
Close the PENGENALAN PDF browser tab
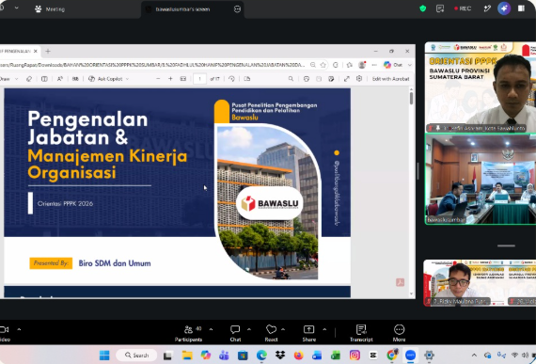[x=36, y=52]
